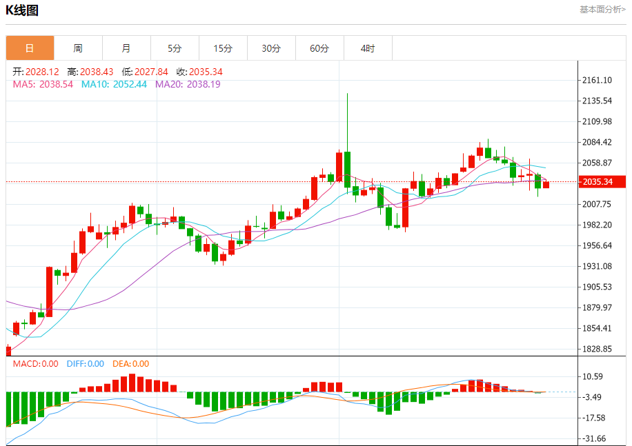632x446 pixels.
Task: Click the DEA:0.00 indicator label
Action: click(131, 364)
